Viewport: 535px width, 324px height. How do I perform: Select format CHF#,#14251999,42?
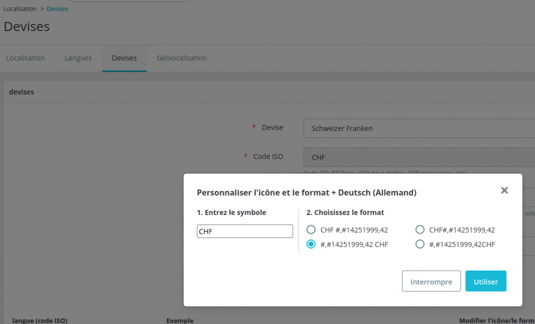tap(420, 229)
